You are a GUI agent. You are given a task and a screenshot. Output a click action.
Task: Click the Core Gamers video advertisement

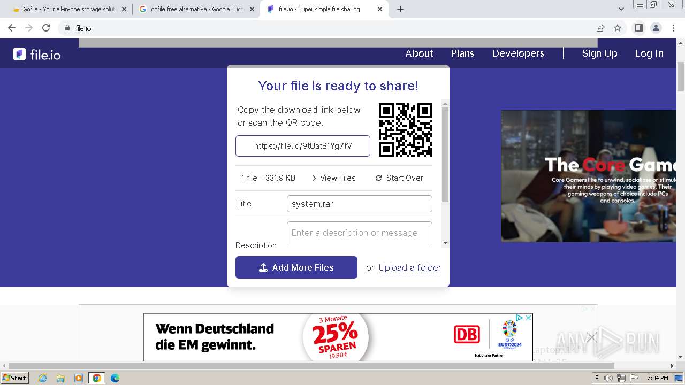click(x=589, y=176)
